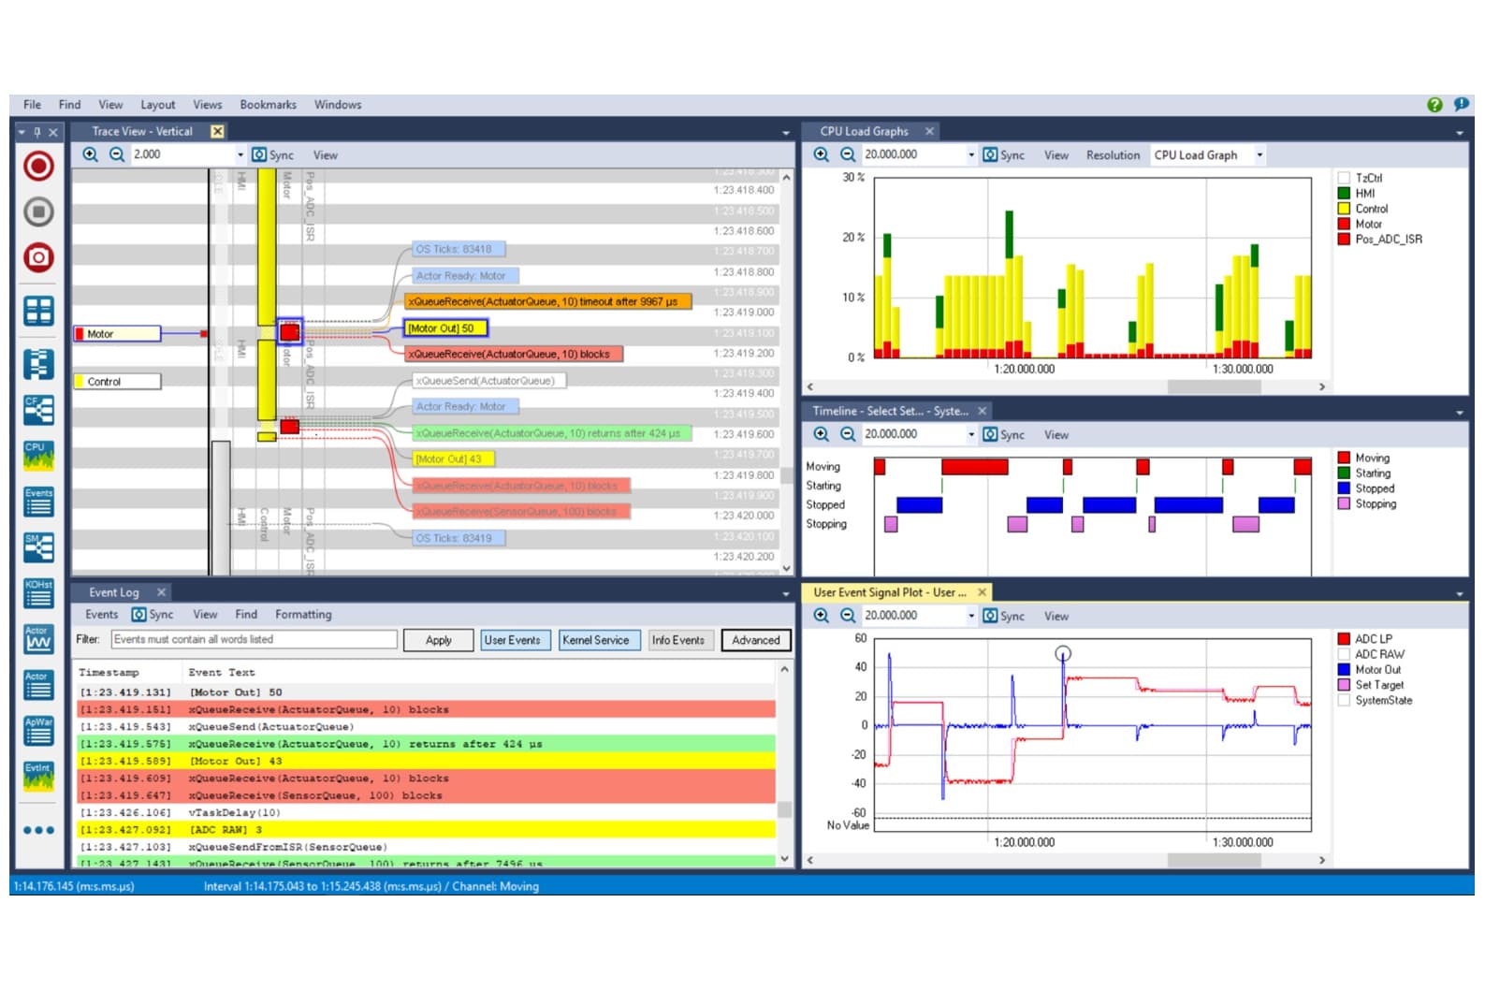Click the Apply filter button
This screenshot has height=990, width=1485.
pos(438,640)
